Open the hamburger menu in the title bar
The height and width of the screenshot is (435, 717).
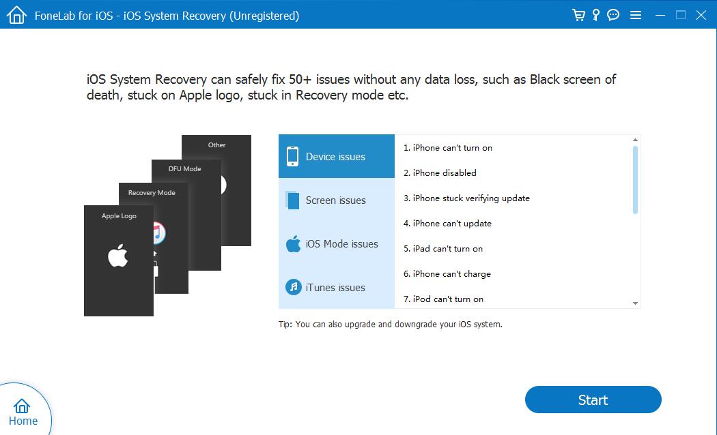(x=636, y=14)
